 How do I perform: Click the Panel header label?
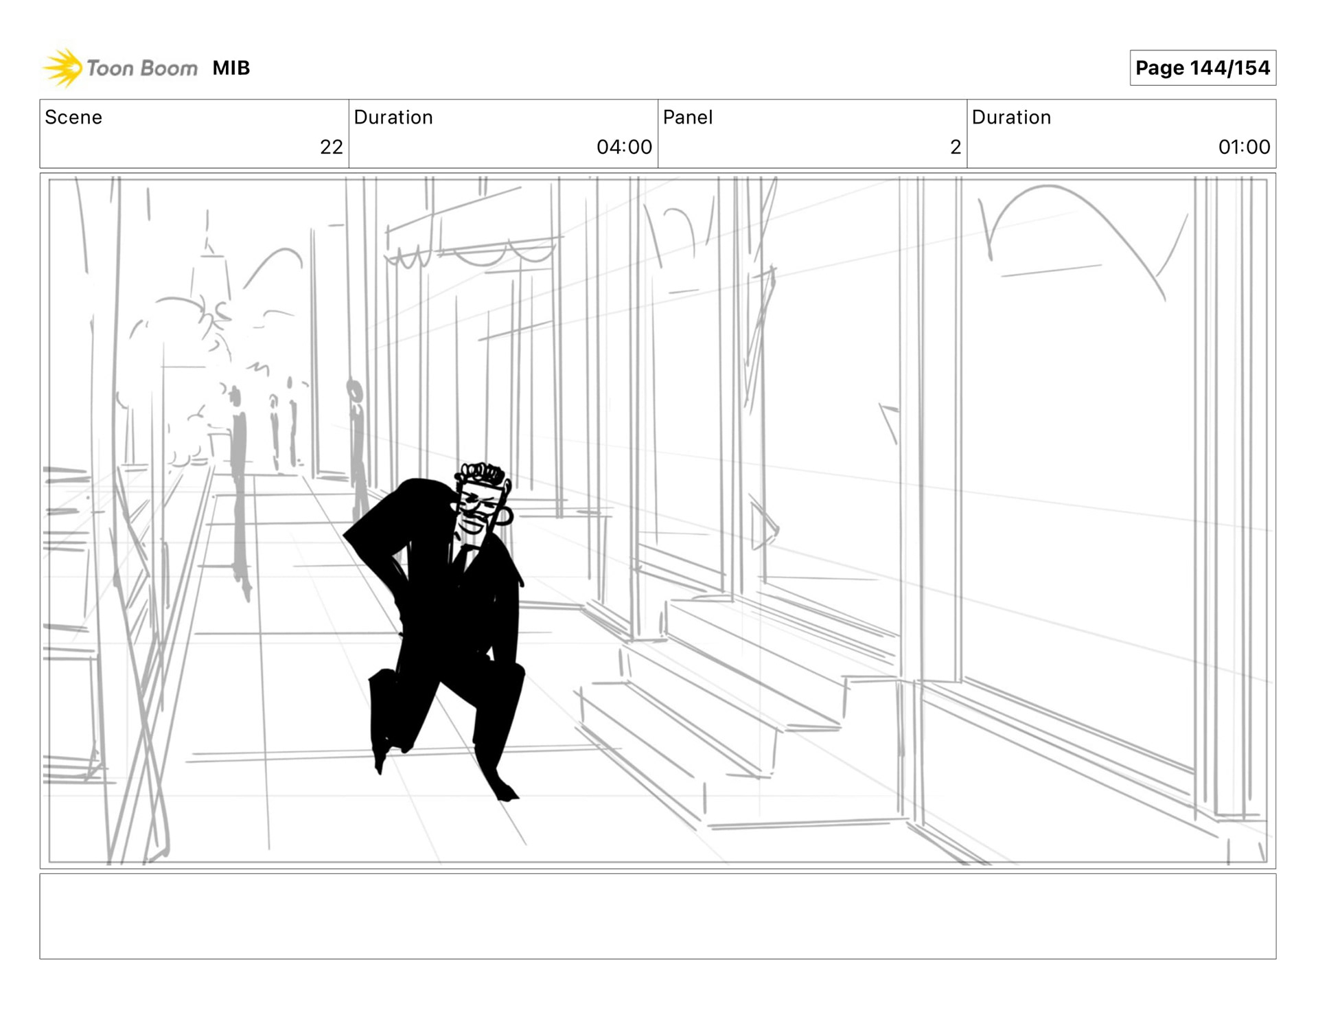(x=688, y=117)
